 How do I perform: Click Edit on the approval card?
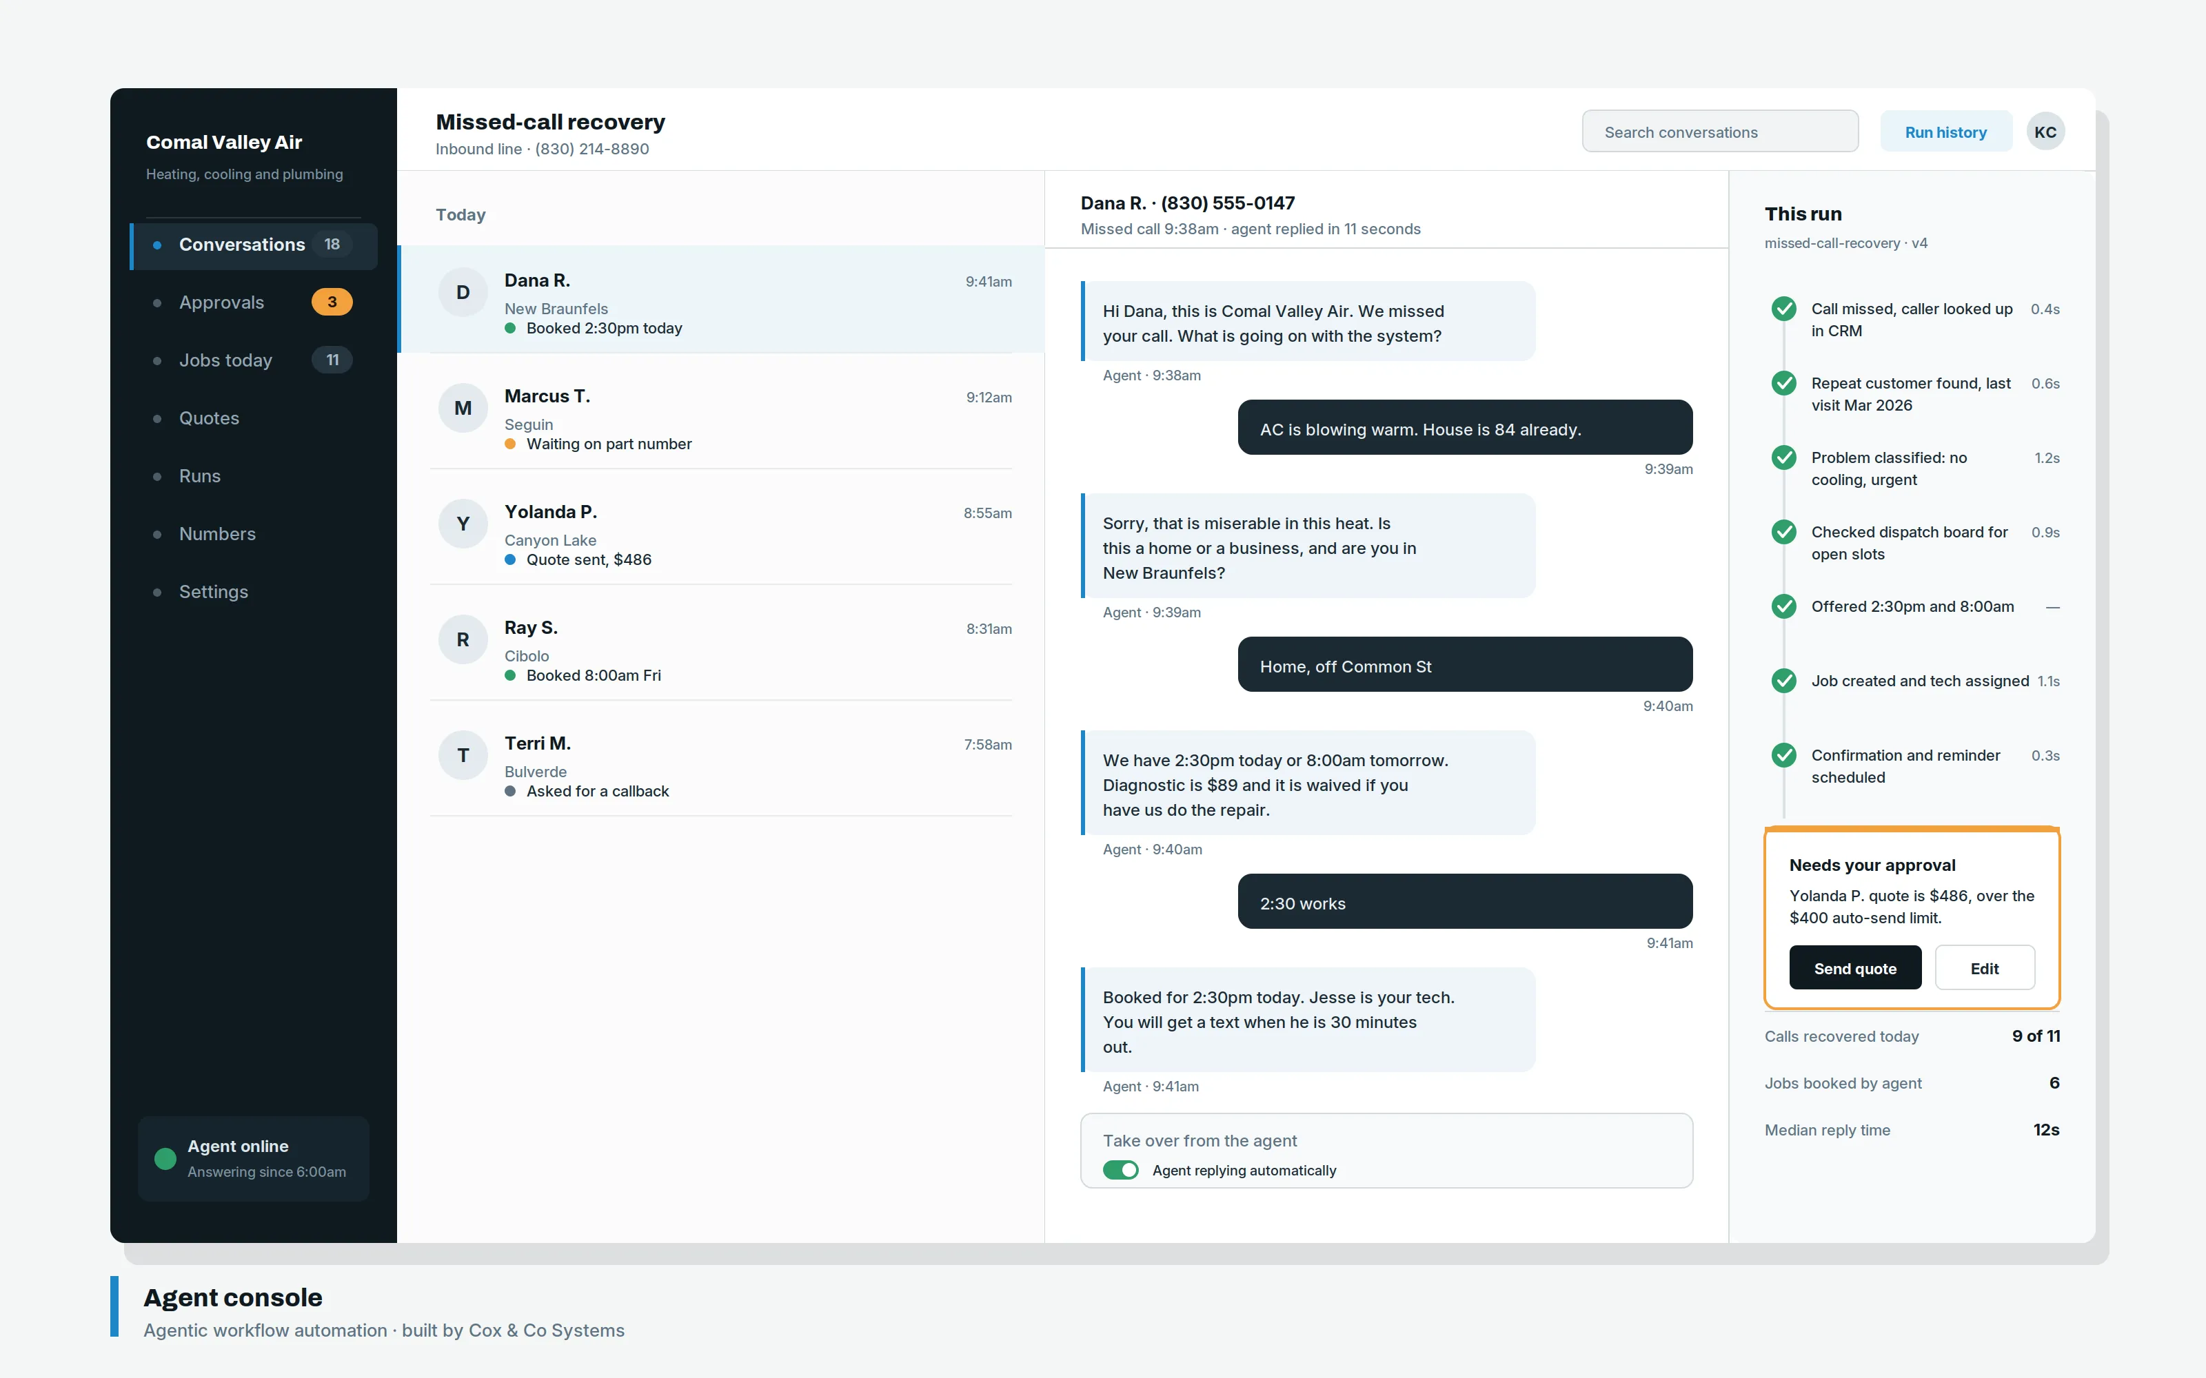1985,968
